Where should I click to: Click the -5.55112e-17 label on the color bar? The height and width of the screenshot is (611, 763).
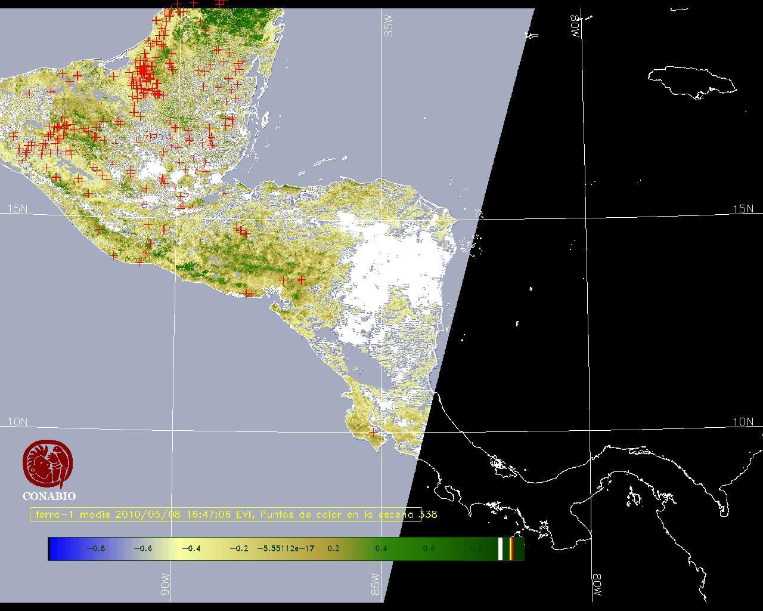click(x=286, y=549)
